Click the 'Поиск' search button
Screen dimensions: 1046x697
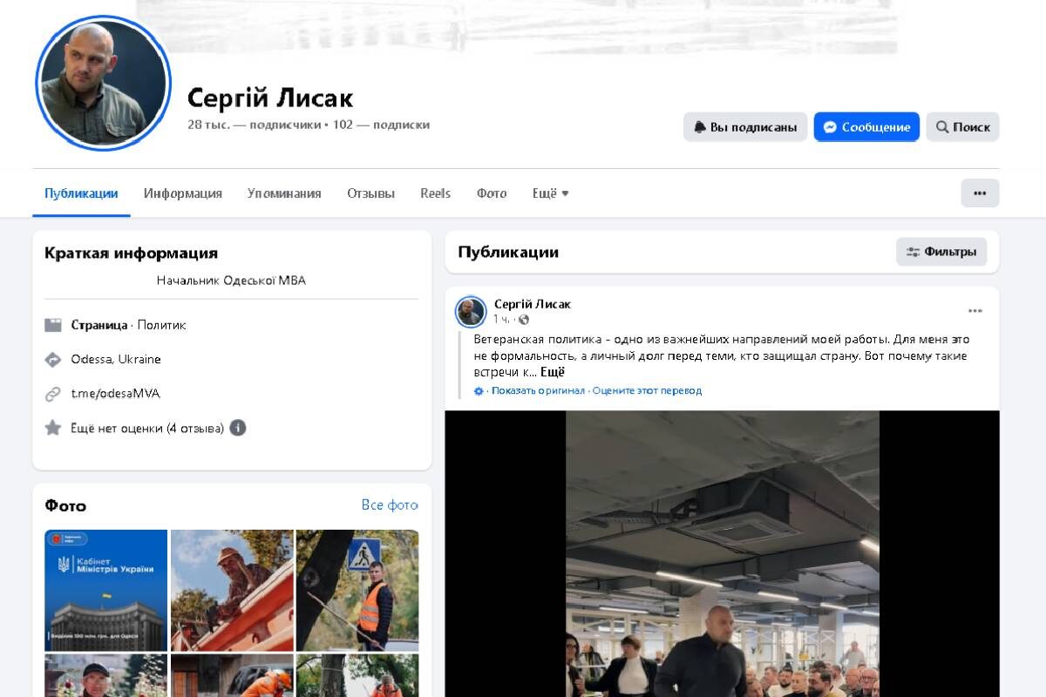point(962,127)
